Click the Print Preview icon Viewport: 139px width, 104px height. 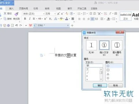(12, 25)
